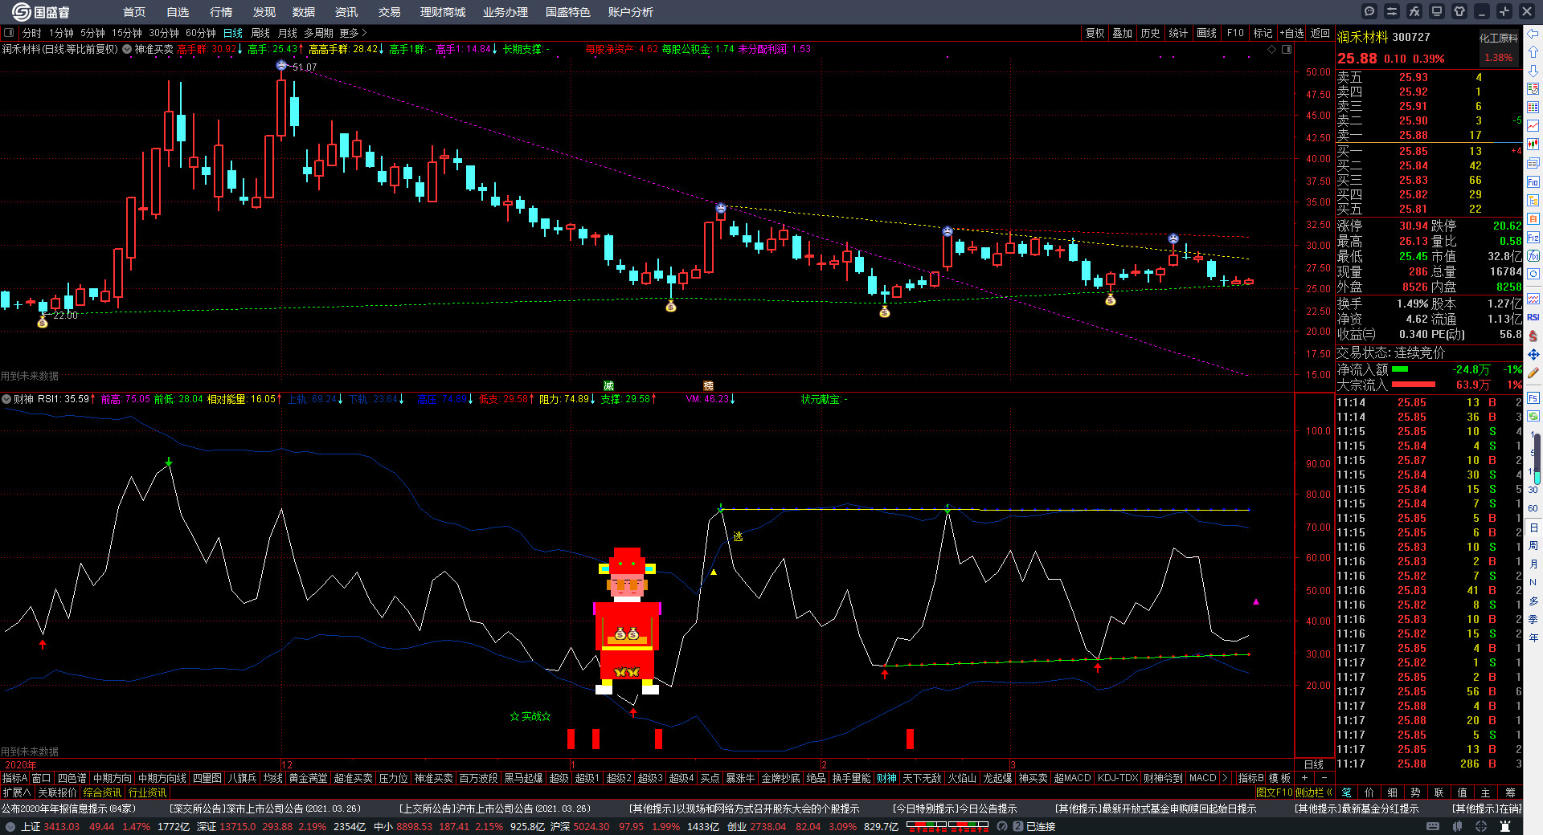1543x835 pixels.
Task: Open the 账户分析 menu
Action: pos(631,12)
